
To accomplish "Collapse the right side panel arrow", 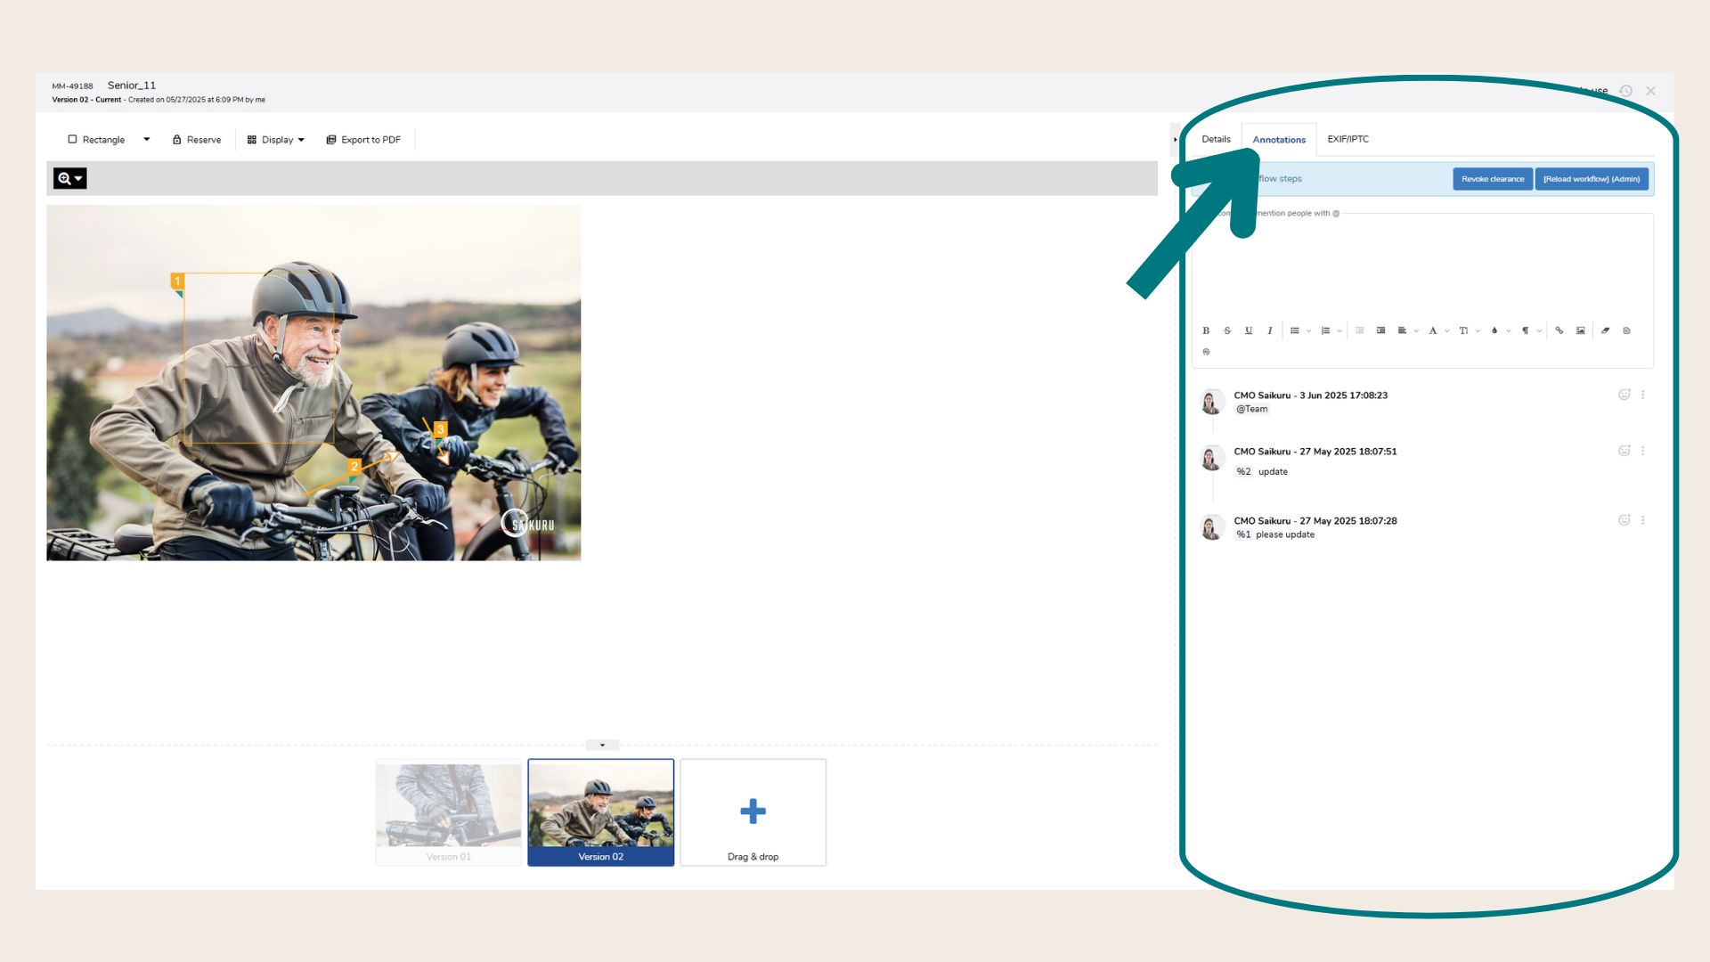I will click(x=1175, y=140).
